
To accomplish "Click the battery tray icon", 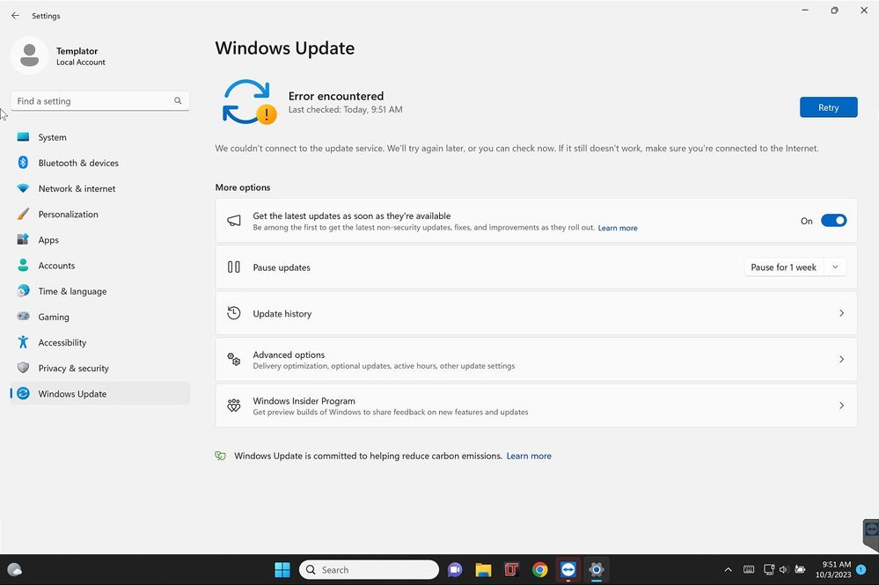I will tap(800, 570).
